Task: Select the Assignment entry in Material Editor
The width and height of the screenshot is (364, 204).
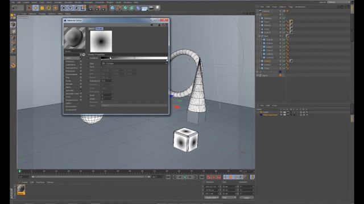Action: tap(71, 110)
